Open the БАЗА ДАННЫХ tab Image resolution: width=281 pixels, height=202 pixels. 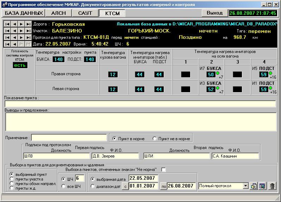coord(24,13)
